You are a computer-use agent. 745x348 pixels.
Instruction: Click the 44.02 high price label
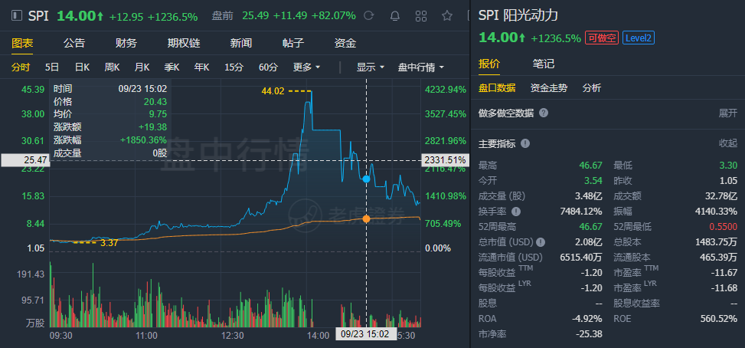click(273, 90)
